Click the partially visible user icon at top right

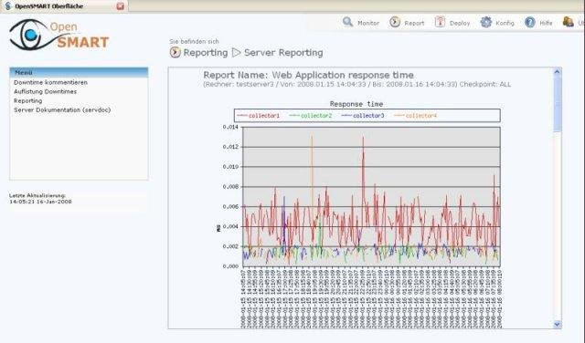click(569, 22)
